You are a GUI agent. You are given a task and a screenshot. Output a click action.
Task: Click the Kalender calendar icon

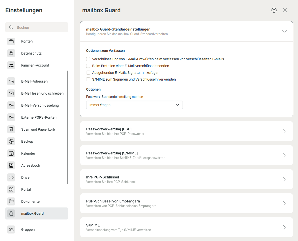(11, 153)
